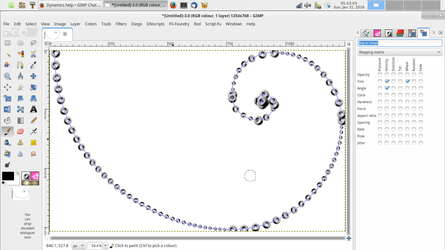
Task: Uncheck Size mapped to Velocity
Action: point(387,81)
